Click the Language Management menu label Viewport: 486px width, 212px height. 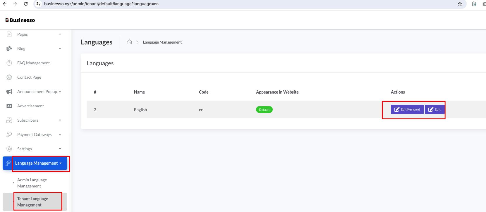[x=37, y=163]
